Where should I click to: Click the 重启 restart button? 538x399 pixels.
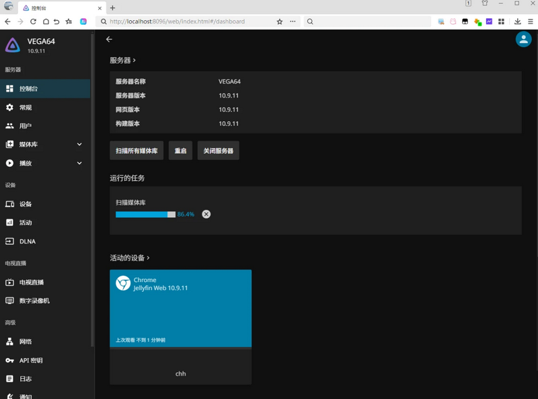[x=180, y=151]
